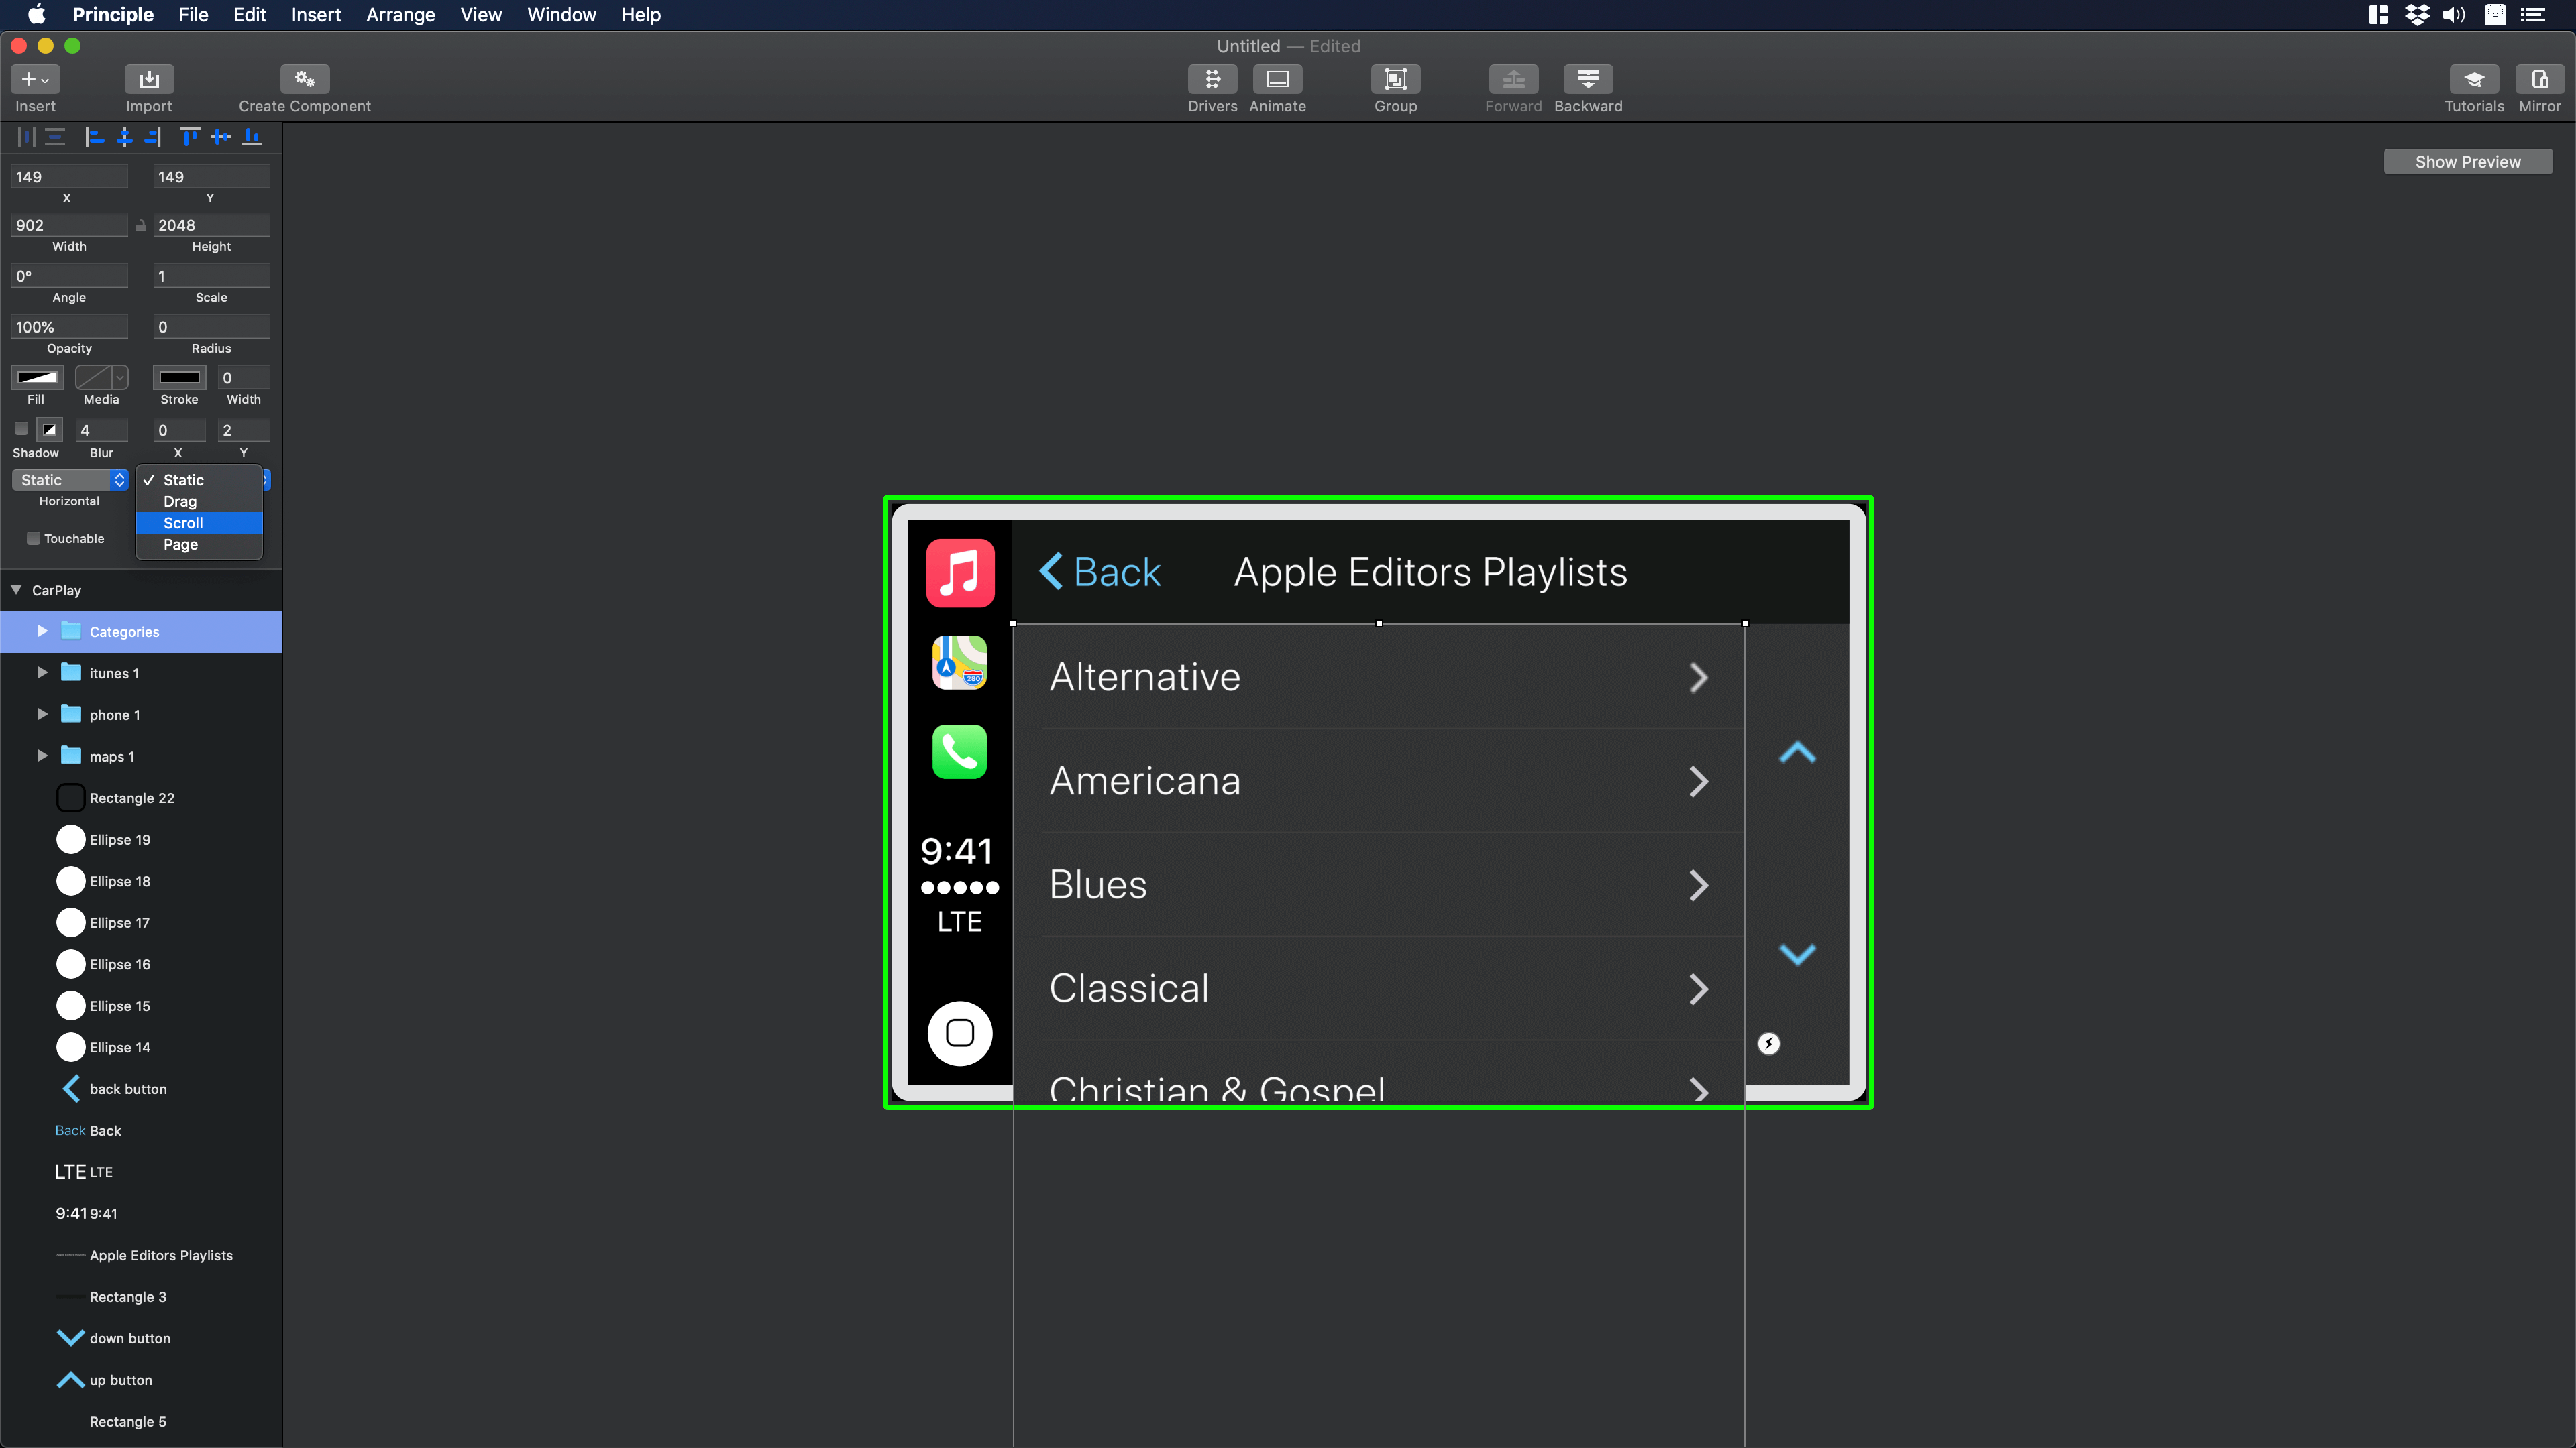Click the Show Preview button
This screenshot has width=2576, height=1448.
tap(2468, 160)
